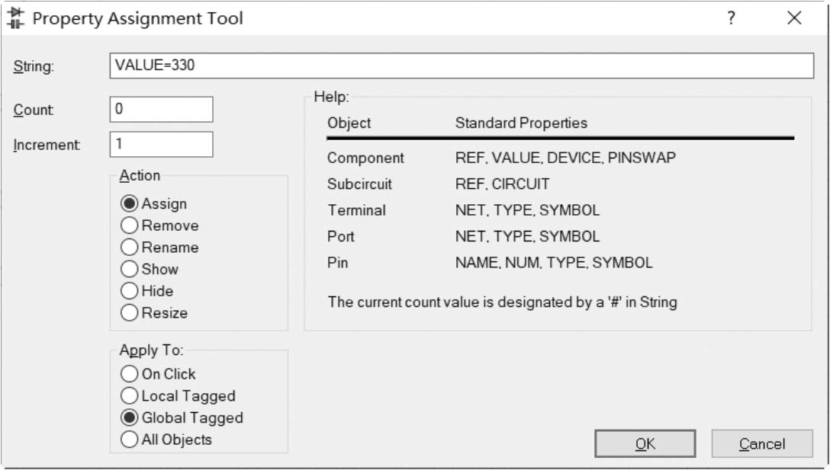Click the String field containing VALUE=330

click(x=462, y=66)
